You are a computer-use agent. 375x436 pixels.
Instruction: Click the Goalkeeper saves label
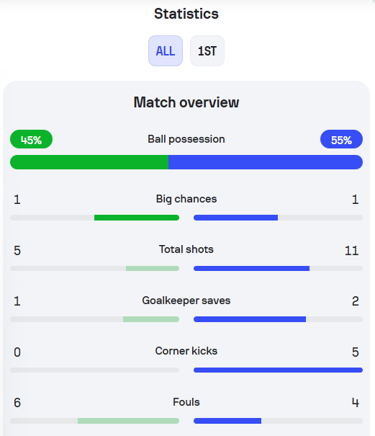[x=186, y=301]
